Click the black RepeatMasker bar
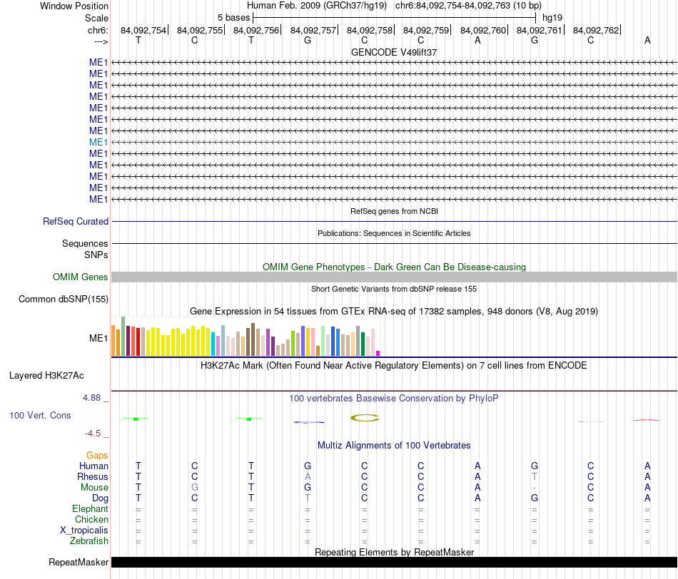 point(394,562)
